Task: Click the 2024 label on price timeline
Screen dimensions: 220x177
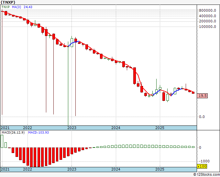Action: 116,128
